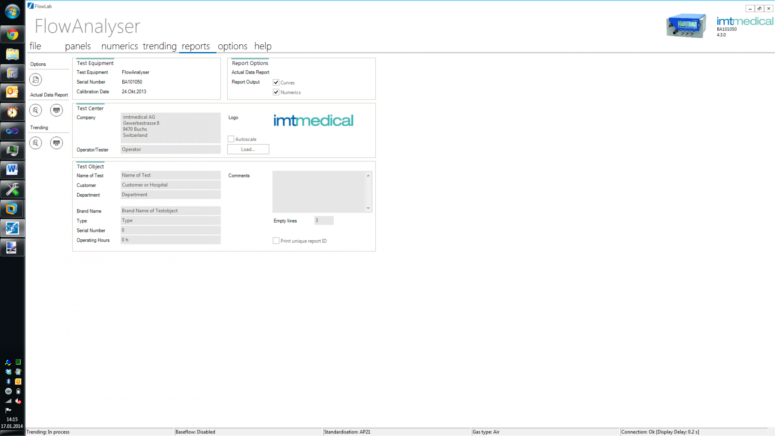Screen dimensions: 775x436
Task: Open the report settings icon under Options
Action: pos(36,80)
